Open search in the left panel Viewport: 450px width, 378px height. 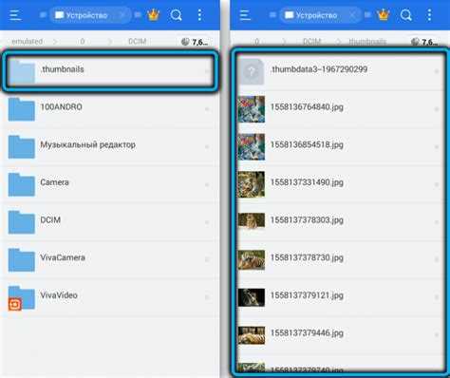176,15
